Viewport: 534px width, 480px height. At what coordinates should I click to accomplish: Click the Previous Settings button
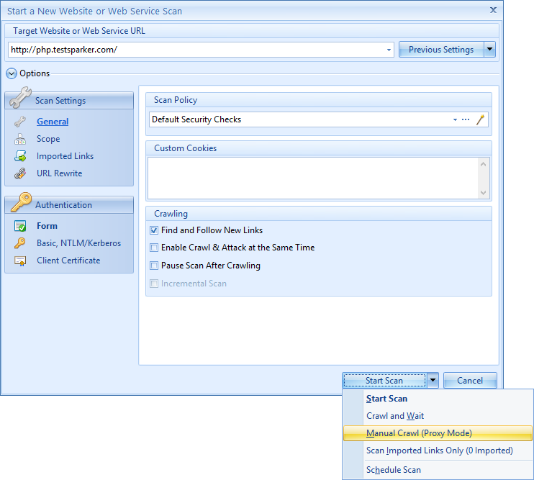click(440, 50)
